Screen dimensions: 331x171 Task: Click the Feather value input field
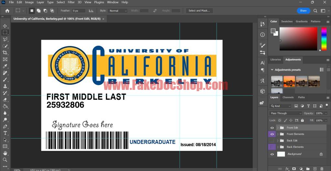pyautogui.click(x=79, y=11)
